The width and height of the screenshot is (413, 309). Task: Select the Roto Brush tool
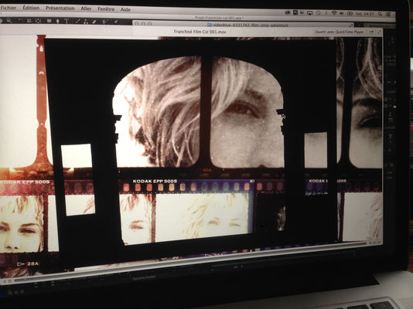(x=104, y=22)
